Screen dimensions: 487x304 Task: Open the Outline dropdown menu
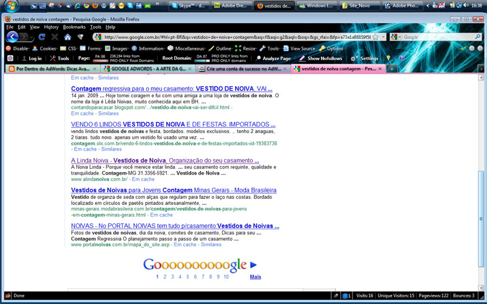pyautogui.click(x=221, y=49)
